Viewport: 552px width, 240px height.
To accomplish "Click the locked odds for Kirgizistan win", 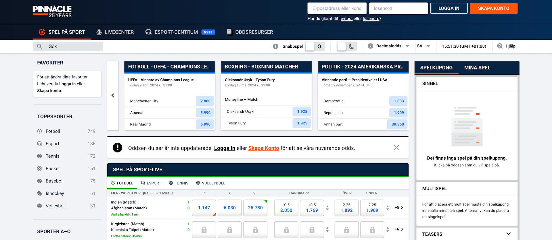I will (204, 230).
